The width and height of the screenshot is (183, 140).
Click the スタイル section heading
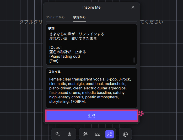tap(55, 72)
